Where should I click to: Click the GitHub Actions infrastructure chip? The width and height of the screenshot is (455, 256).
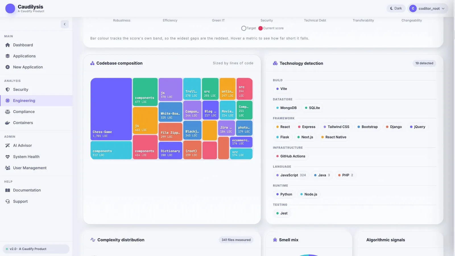point(291,156)
